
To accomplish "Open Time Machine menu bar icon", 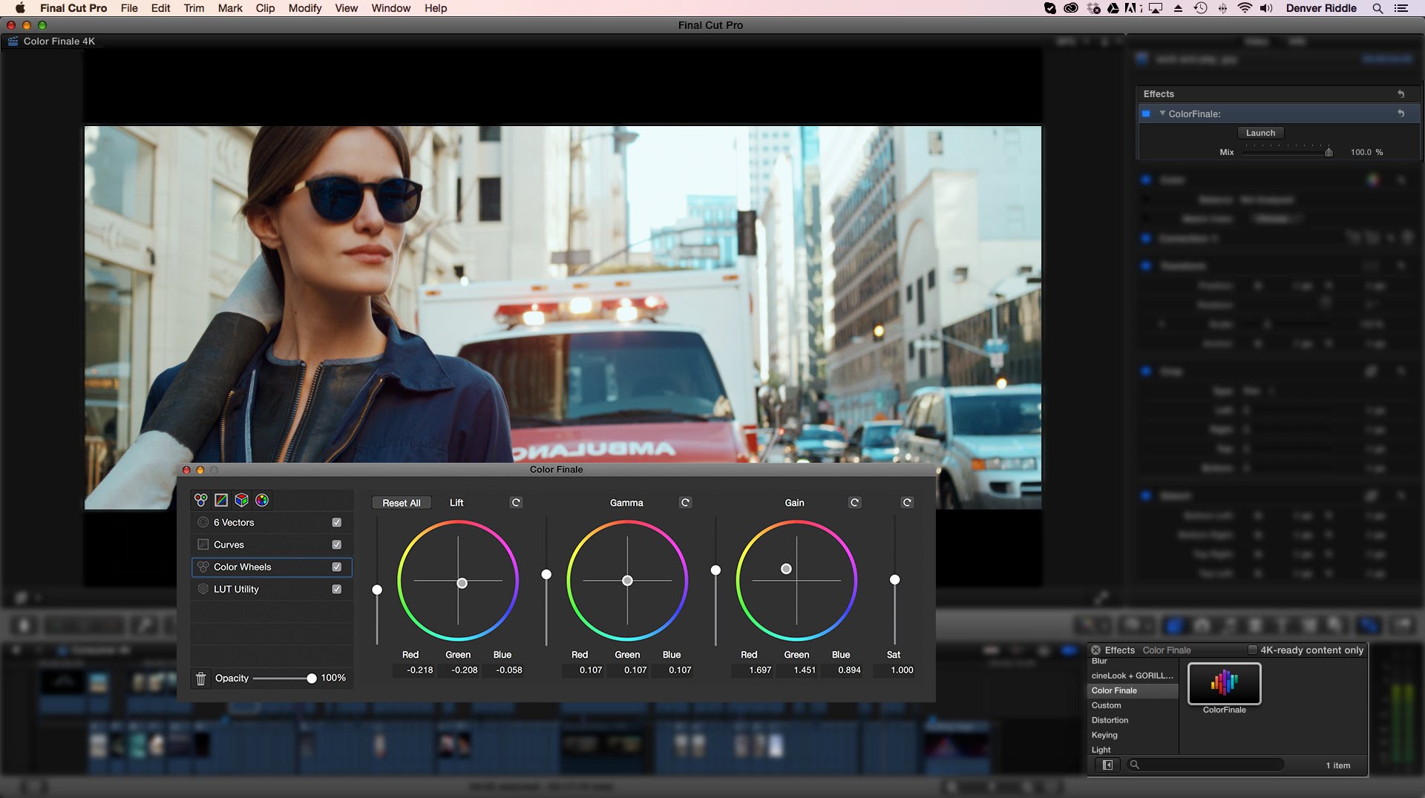I will pos(1200,8).
